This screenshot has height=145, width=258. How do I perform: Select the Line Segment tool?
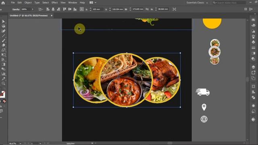[x=4, y=36]
